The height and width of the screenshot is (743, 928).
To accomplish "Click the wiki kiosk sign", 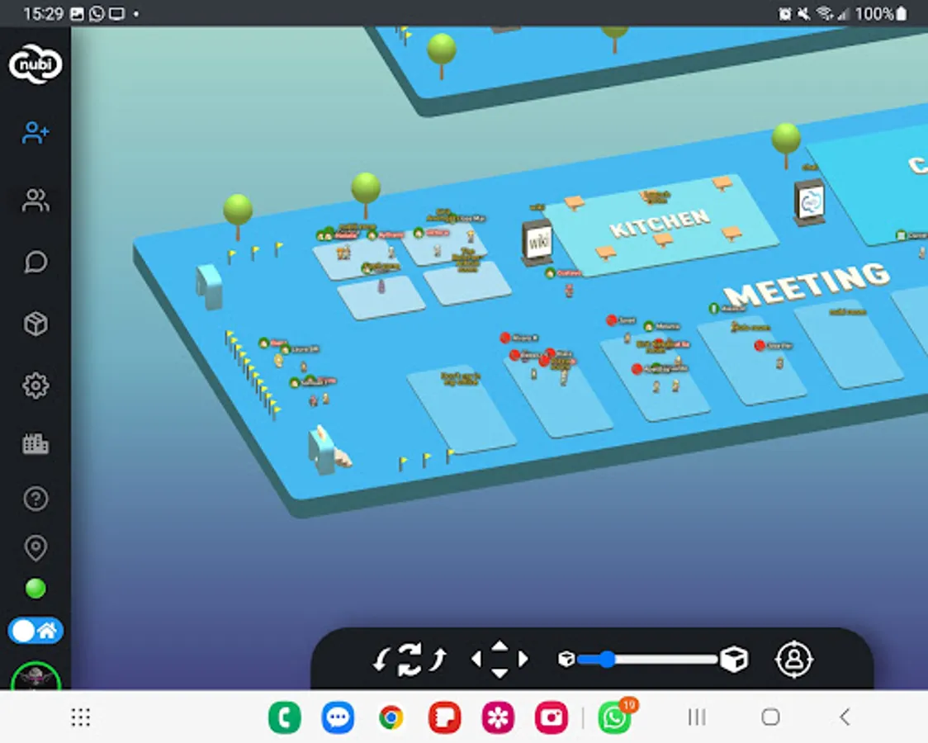I will pyautogui.click(x=537, y=241).
